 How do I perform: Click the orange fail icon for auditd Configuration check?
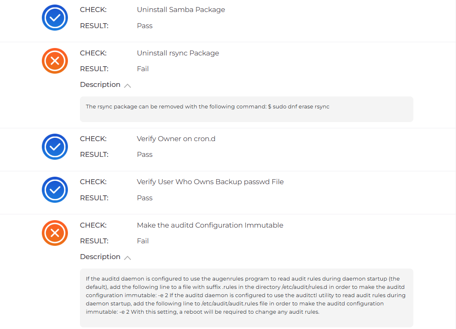click(55, 233)
